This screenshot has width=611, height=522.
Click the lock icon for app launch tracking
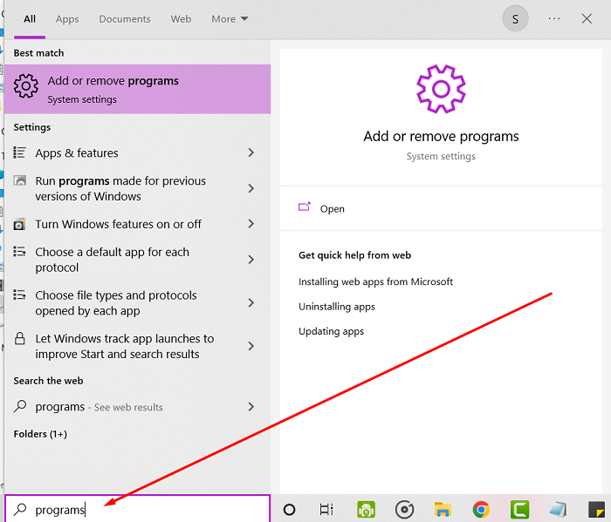(x=19, y=338)
